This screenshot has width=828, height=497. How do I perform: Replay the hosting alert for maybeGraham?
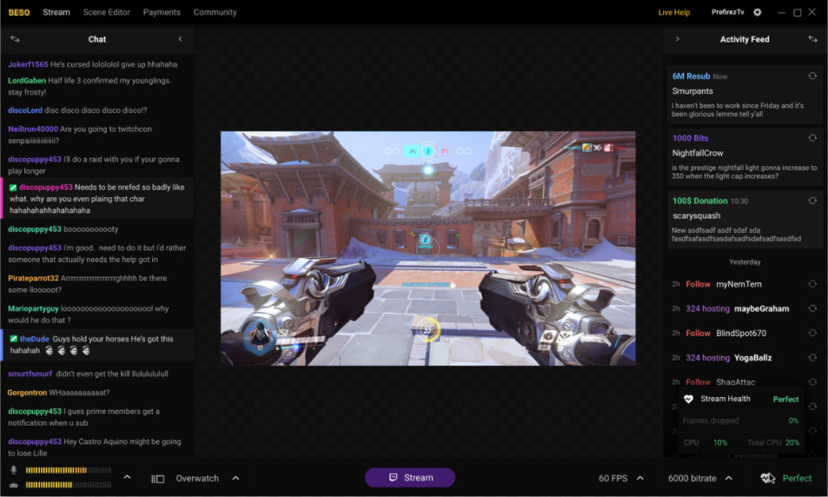click(812, 308)
